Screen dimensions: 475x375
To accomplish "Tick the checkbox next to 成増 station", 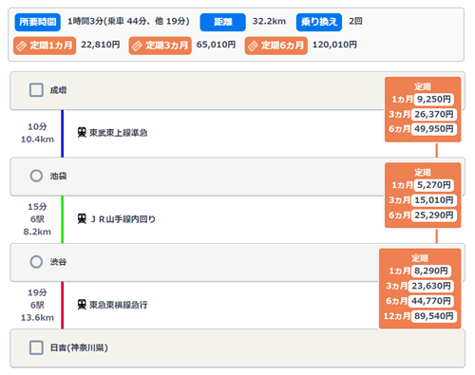I will tap(36, 90).
